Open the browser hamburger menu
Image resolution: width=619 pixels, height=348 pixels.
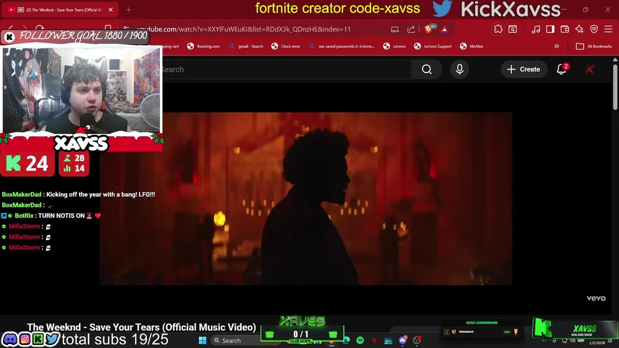[608, 29]
